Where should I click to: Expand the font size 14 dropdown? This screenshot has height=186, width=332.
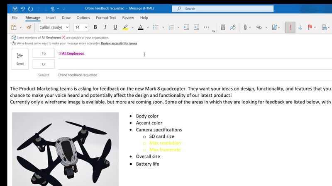click(86, 27)
